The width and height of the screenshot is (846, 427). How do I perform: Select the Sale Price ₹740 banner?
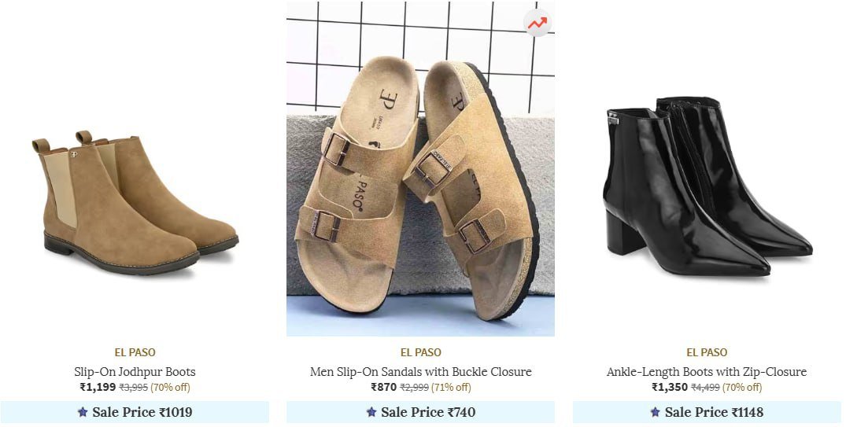tap(420, 412)
